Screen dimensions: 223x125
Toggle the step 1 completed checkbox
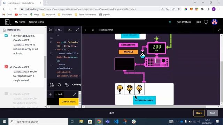(x=6, y=35)
